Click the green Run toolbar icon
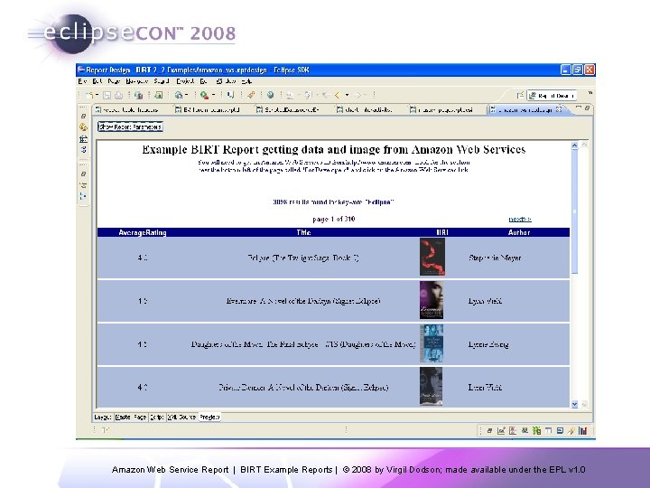650x488 pixels. (x=204, y=96)
